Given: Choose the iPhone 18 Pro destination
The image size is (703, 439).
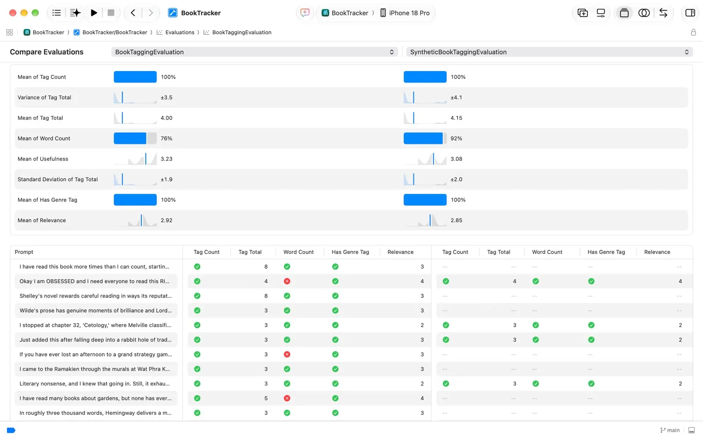Looking at the screenshot, I should click(405, 13).
